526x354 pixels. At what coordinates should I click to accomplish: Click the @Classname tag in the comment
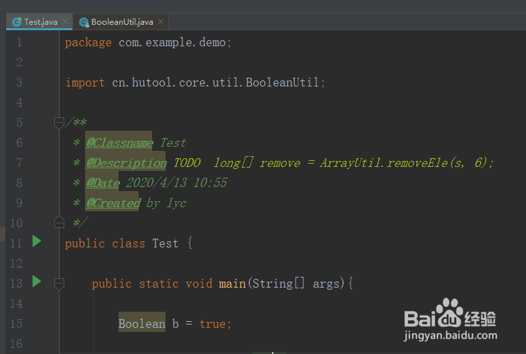tap(119, 143)
